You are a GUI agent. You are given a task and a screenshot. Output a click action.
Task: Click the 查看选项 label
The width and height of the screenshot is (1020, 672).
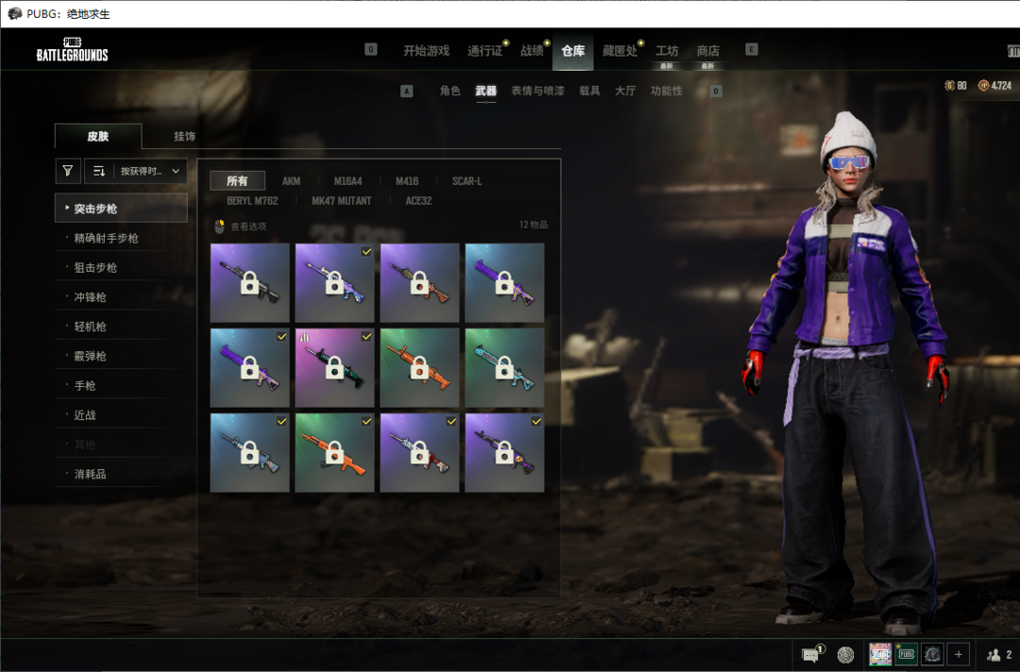pos(248,227)
